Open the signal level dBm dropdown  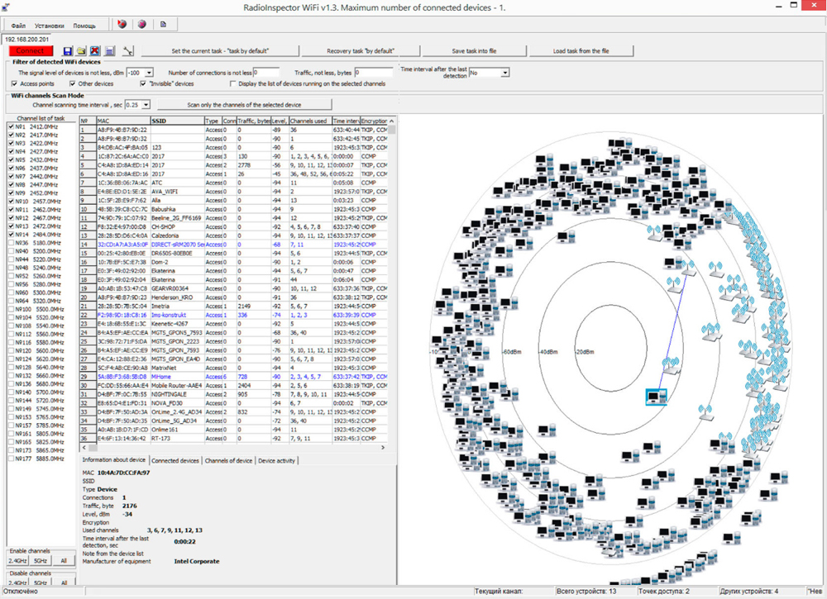[x=149, y=73]
